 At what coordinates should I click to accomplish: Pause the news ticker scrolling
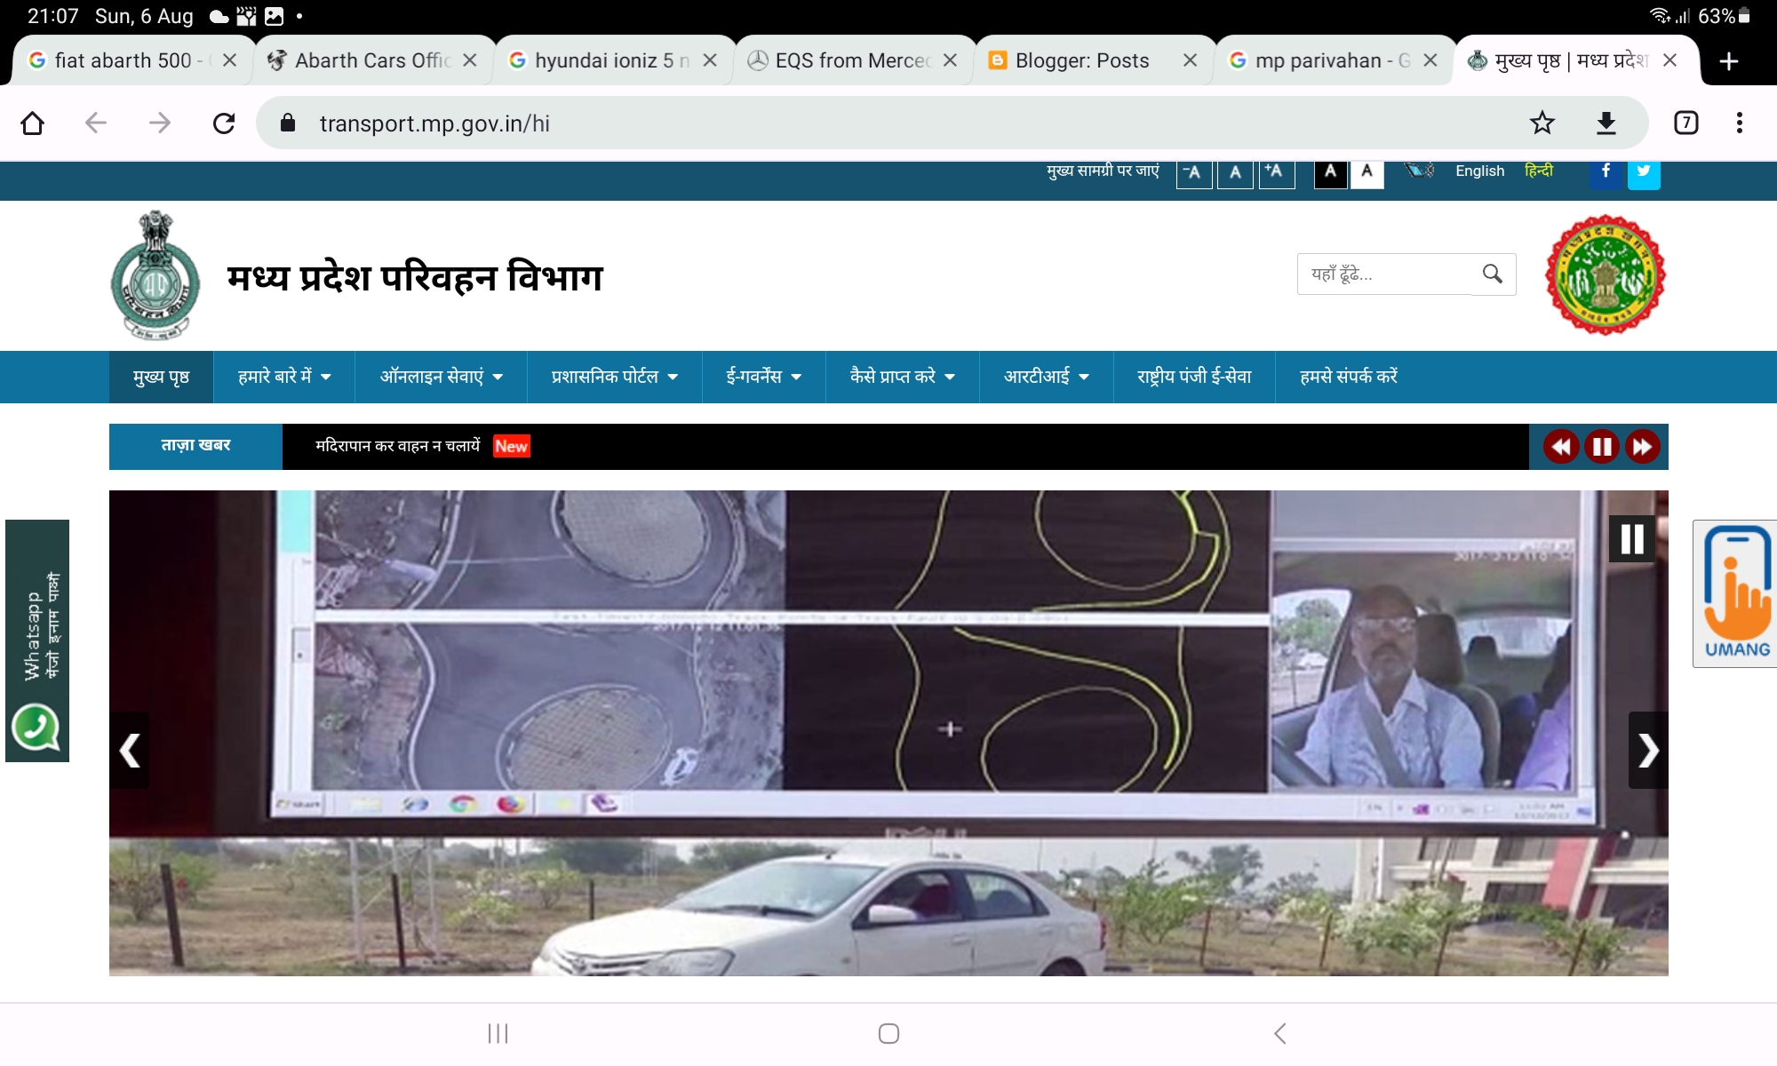pos(1602,447)
